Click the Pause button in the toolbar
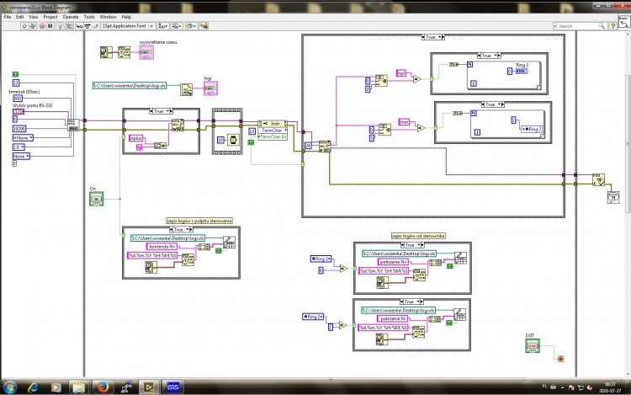This screenshot has width=631, height=395. 50,26
